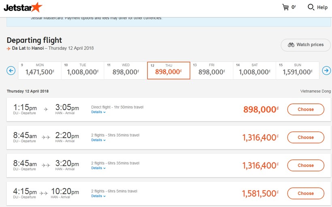The height and width of the screenshot is (207, 332).
Task: Choose the 898,000 direct flight
Action: click(306, 109)
